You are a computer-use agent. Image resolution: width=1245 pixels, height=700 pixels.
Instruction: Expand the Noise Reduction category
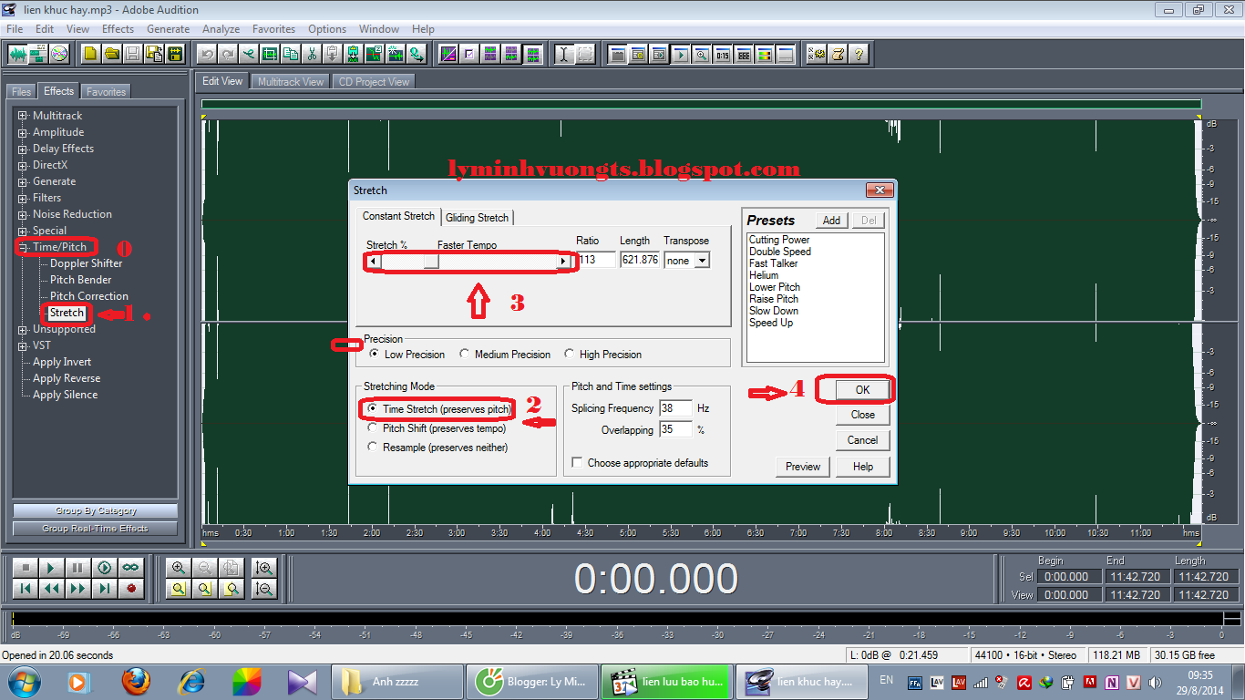23,214
